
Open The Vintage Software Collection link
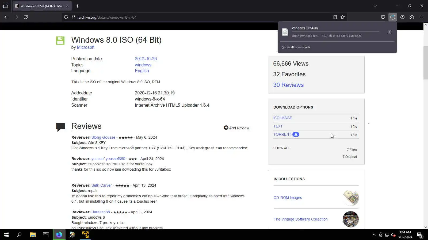point(301,219)
